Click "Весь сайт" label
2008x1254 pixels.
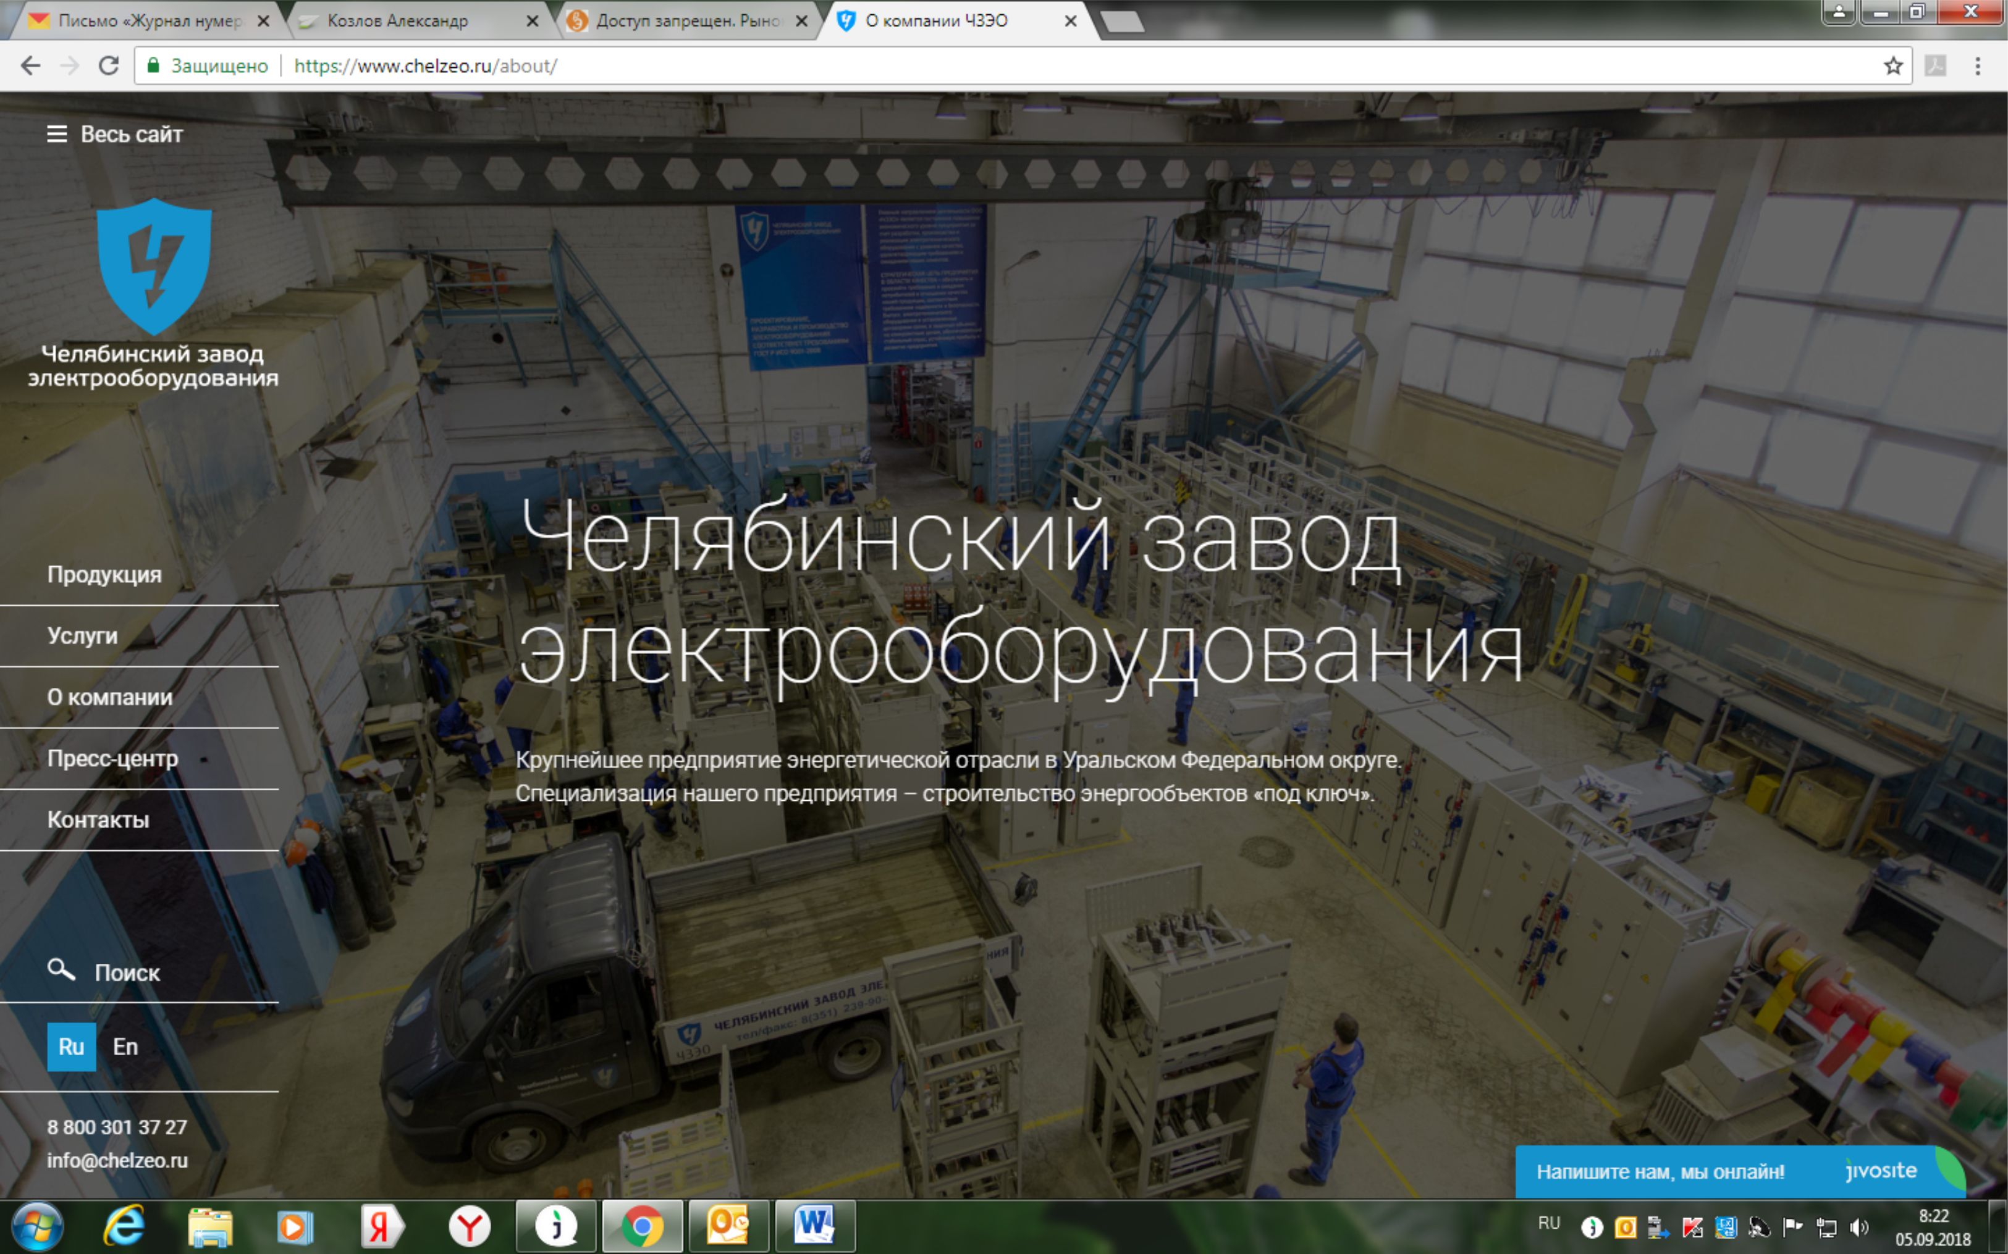click(x=131, y=133)
